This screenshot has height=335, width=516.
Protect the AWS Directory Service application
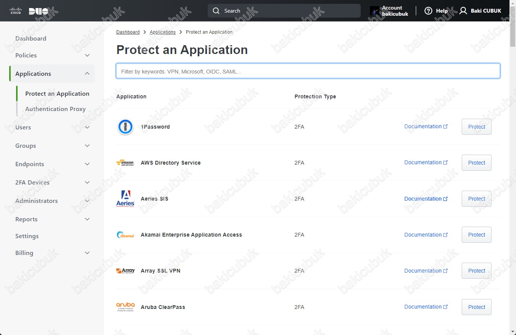477,163
